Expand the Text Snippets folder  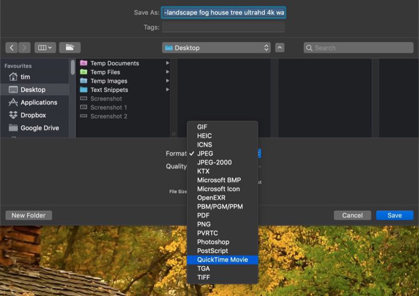(x=109, y=90)
